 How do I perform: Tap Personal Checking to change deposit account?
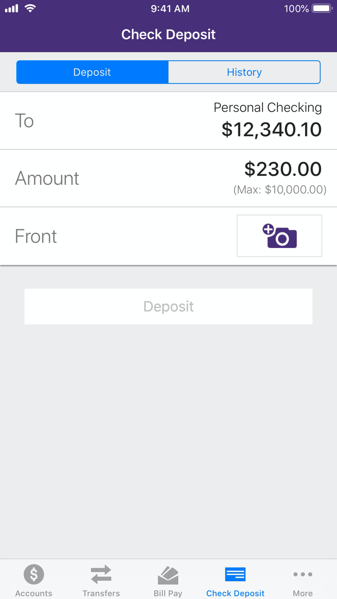[268, 107]
